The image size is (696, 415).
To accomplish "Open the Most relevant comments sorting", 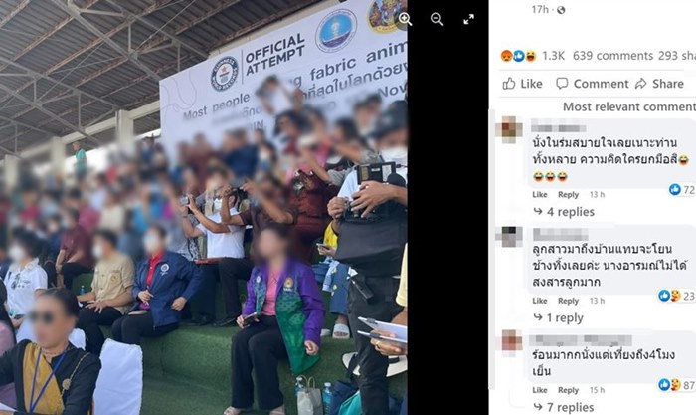I will [629, 106].
